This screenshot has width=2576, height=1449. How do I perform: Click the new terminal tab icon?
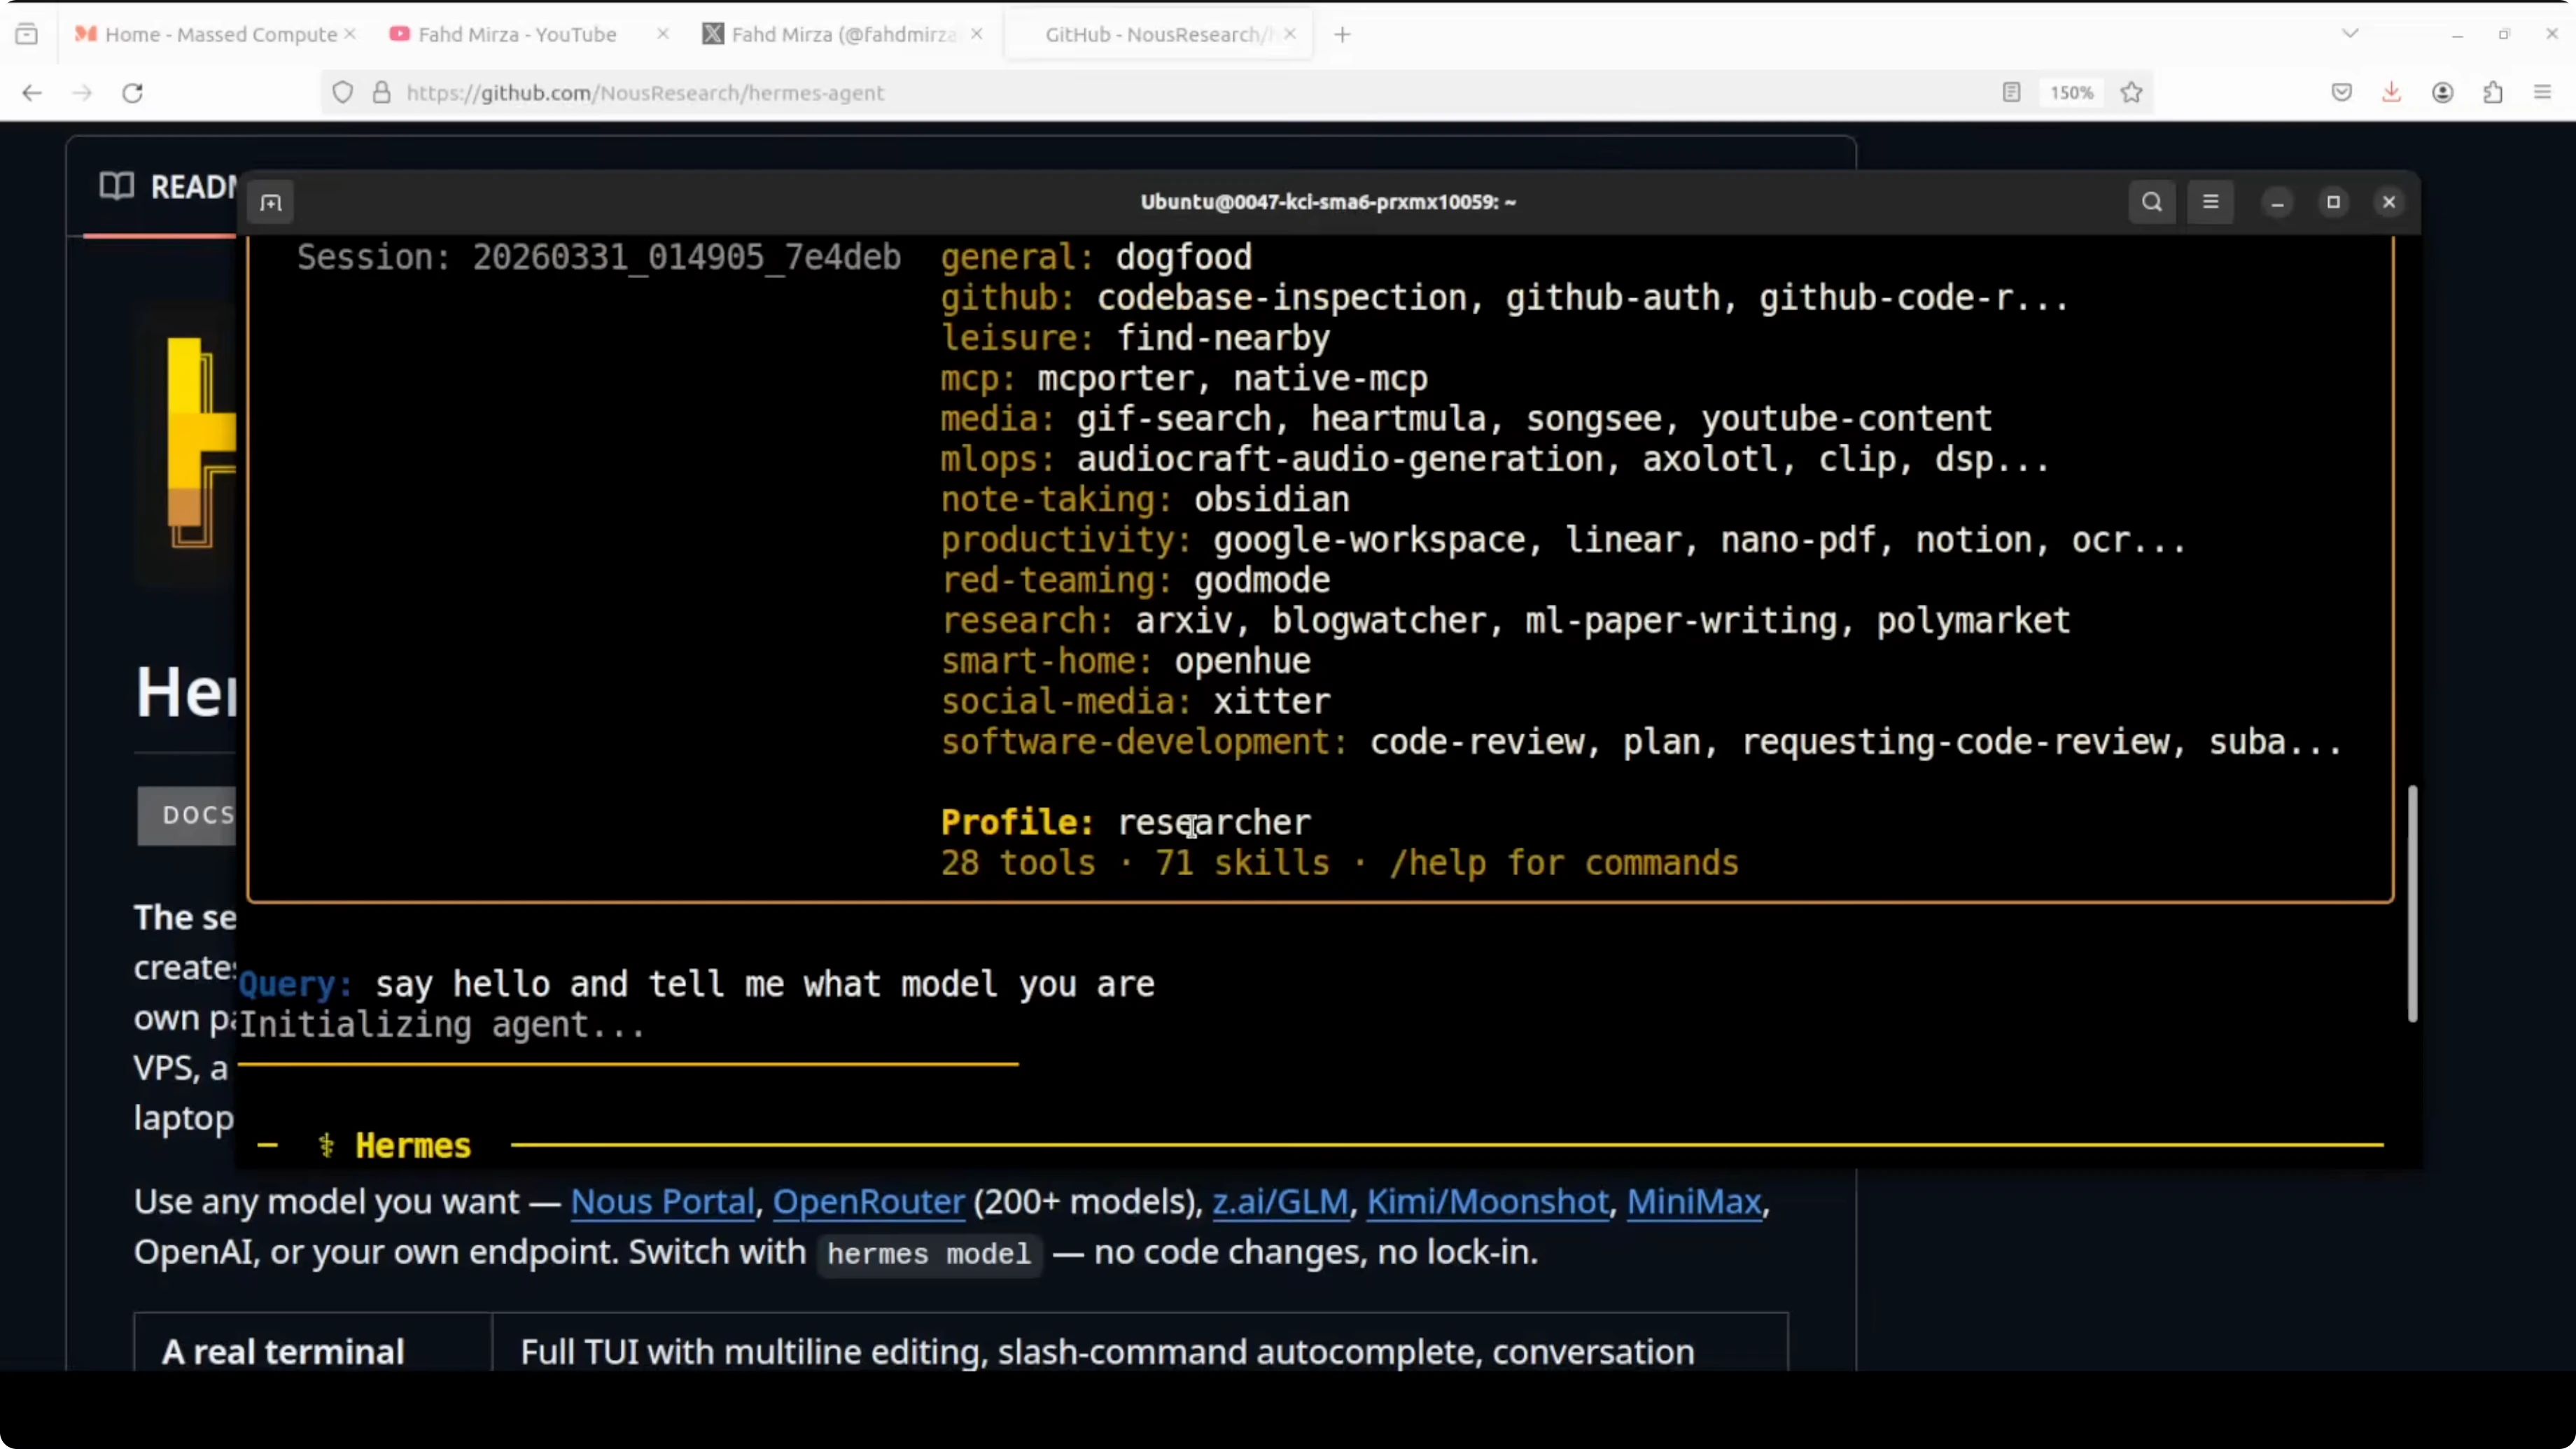point(271,203)
